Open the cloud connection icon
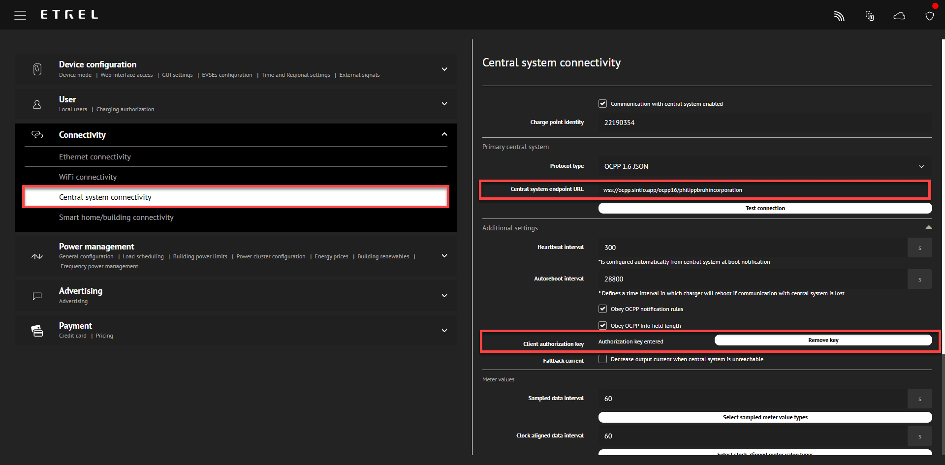 [899, 16]
